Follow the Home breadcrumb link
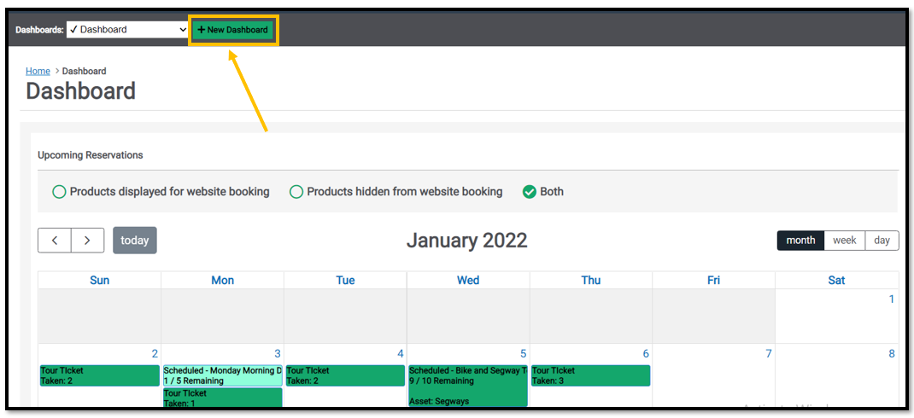The image size is (914, 418). pyautogui.click(x=38, y=71)
